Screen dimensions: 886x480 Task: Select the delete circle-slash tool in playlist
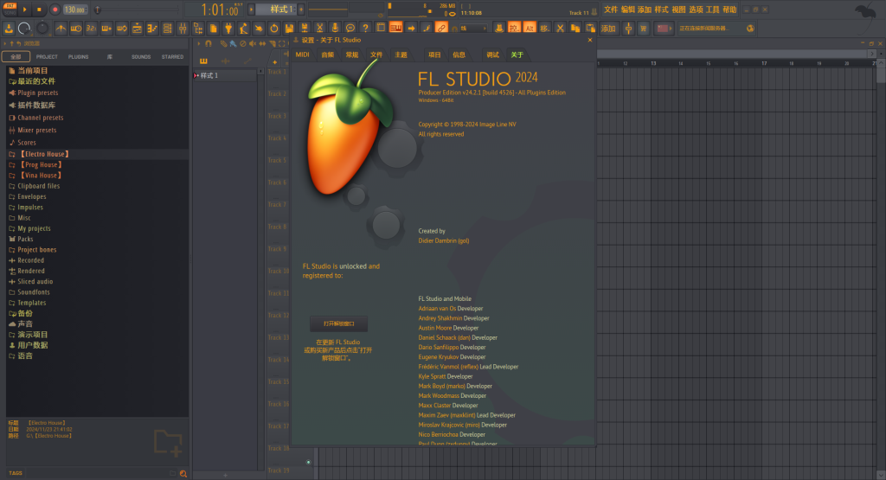[243, 43]
